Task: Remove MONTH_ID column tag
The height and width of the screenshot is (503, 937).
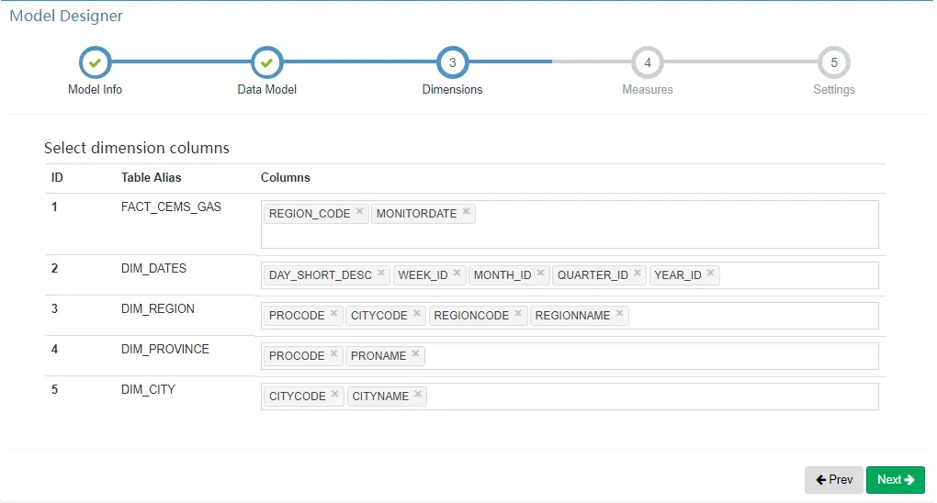Action: click(x=541, y=273)
